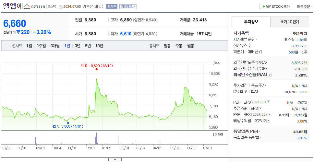Select the 1년 line chart period

pos(67,46)
